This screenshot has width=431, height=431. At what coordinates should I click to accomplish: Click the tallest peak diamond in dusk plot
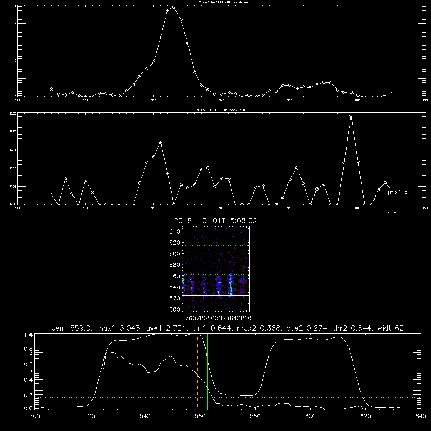pyautogui.click(x=351, y=115)
